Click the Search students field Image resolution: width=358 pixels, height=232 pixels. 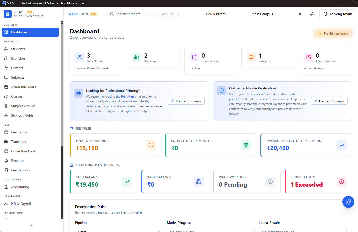coord(143,14)
